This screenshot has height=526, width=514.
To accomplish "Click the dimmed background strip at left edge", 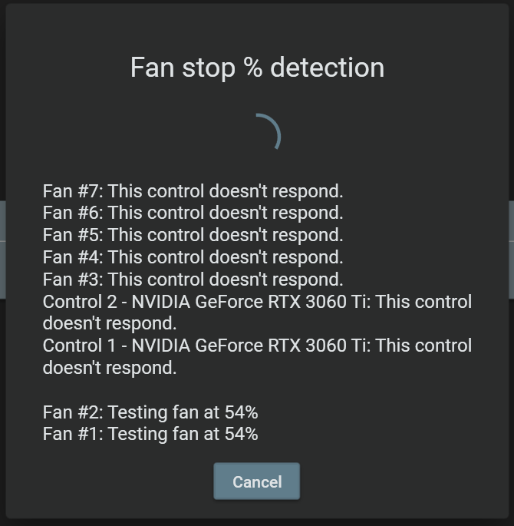I will (2, 250).
